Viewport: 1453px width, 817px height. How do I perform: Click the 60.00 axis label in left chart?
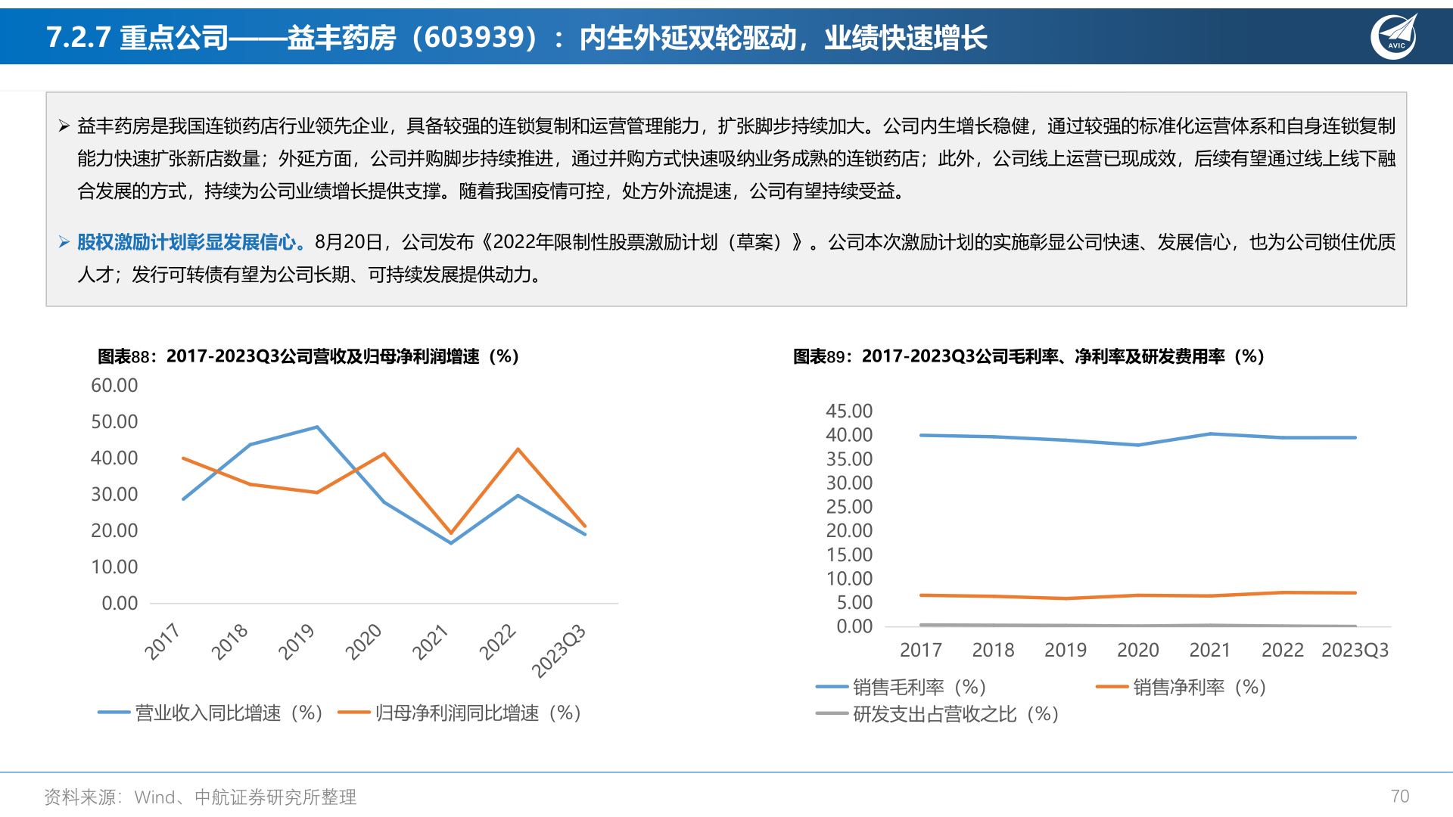point(114,385)
